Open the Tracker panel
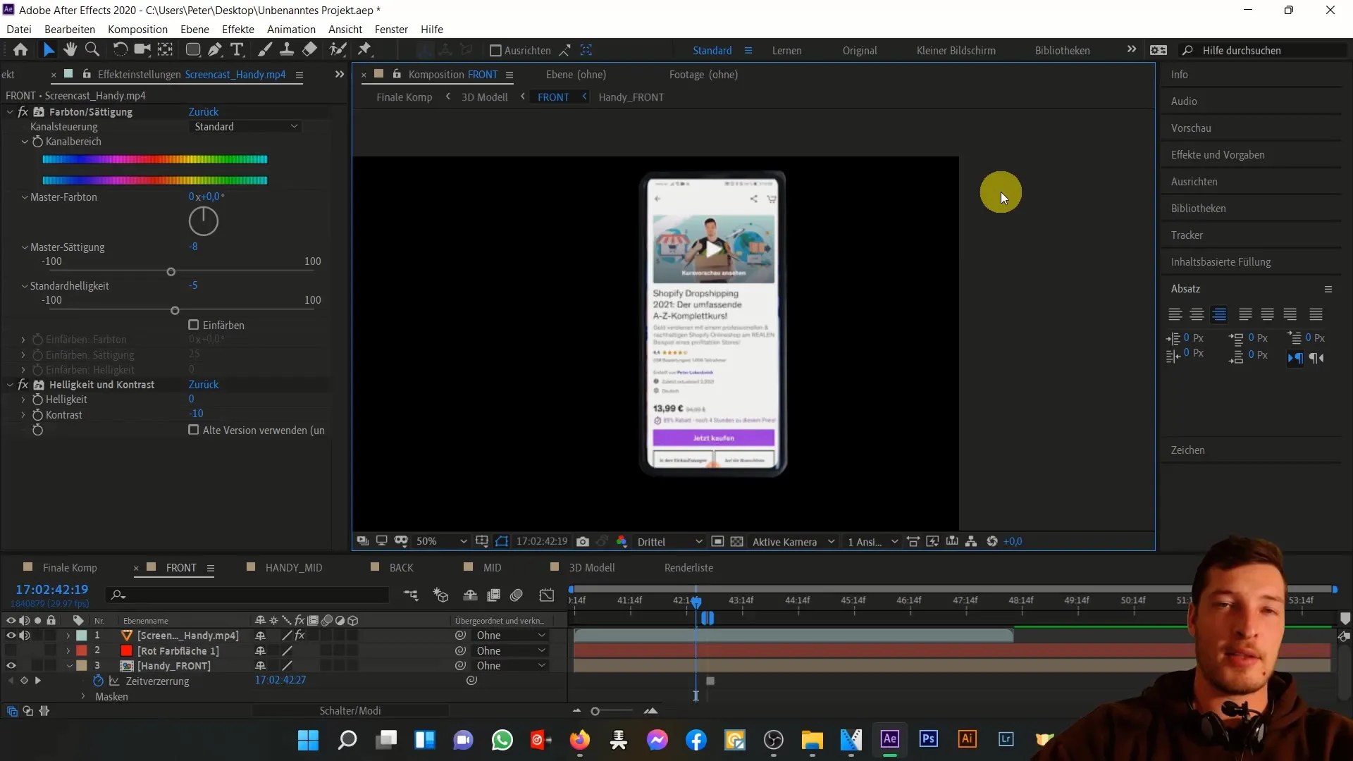This screenshot has width=1353, height=761. [x=1187, y=235]
